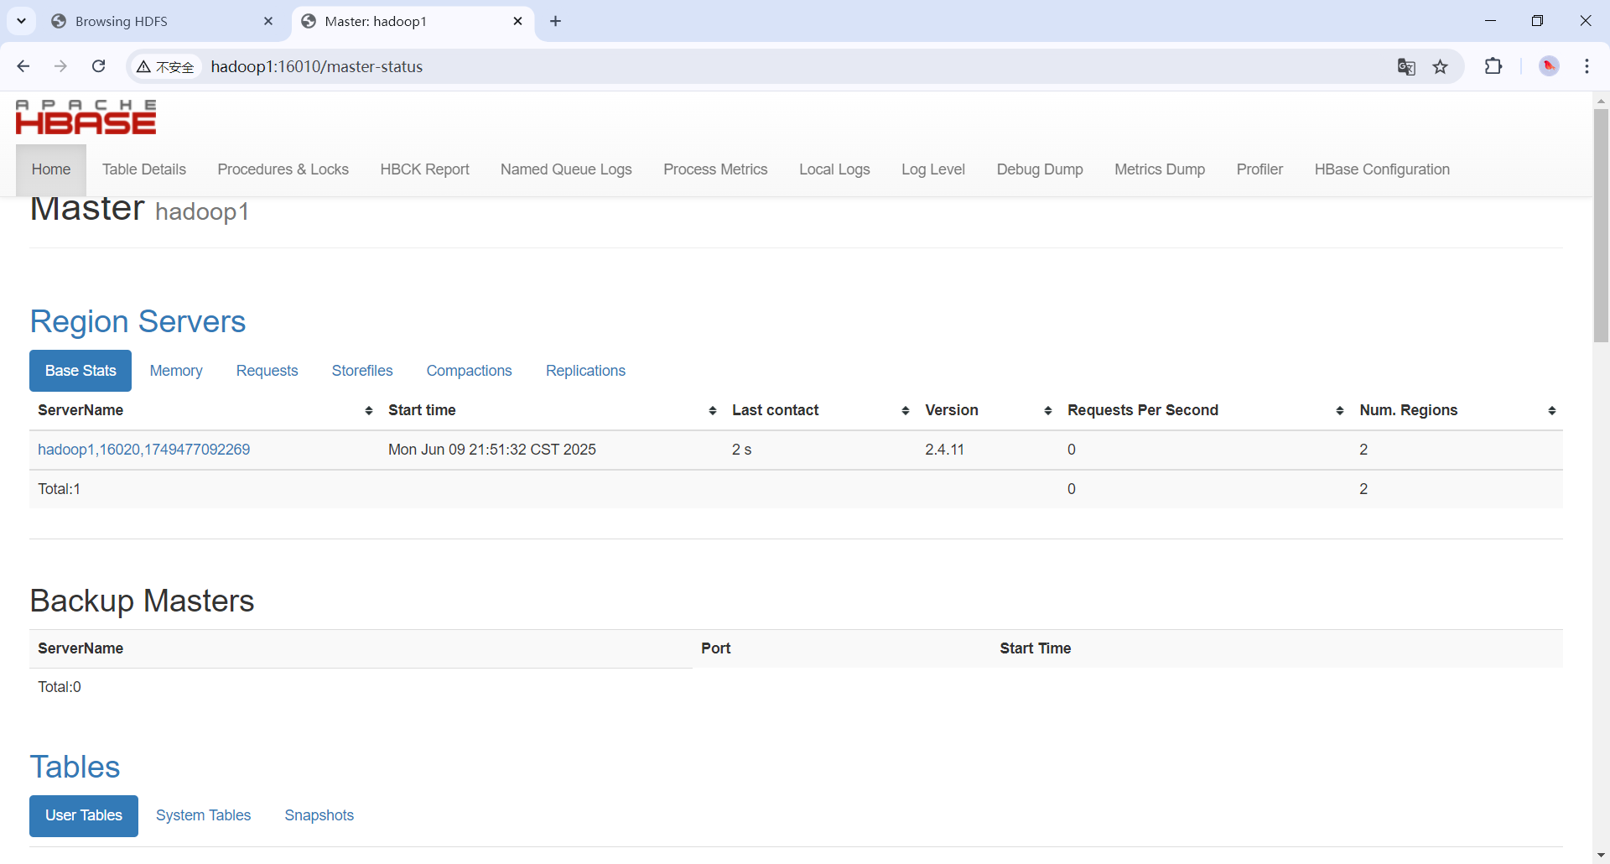Open the Chrome three-dot menu
1610x864 pixels.
1587,66
